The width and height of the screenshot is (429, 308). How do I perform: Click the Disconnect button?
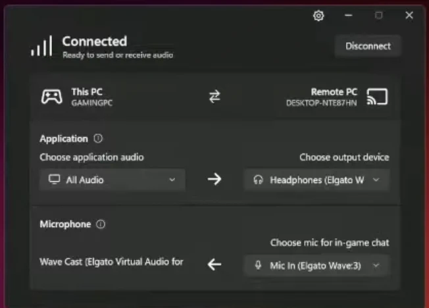point(368,46)
